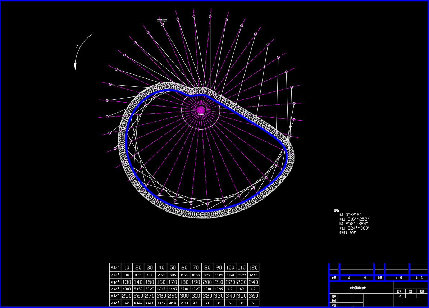Click the omega label beside the rotation arc
429x308 pixels.
pyautogui.click(x=77, y=46)
